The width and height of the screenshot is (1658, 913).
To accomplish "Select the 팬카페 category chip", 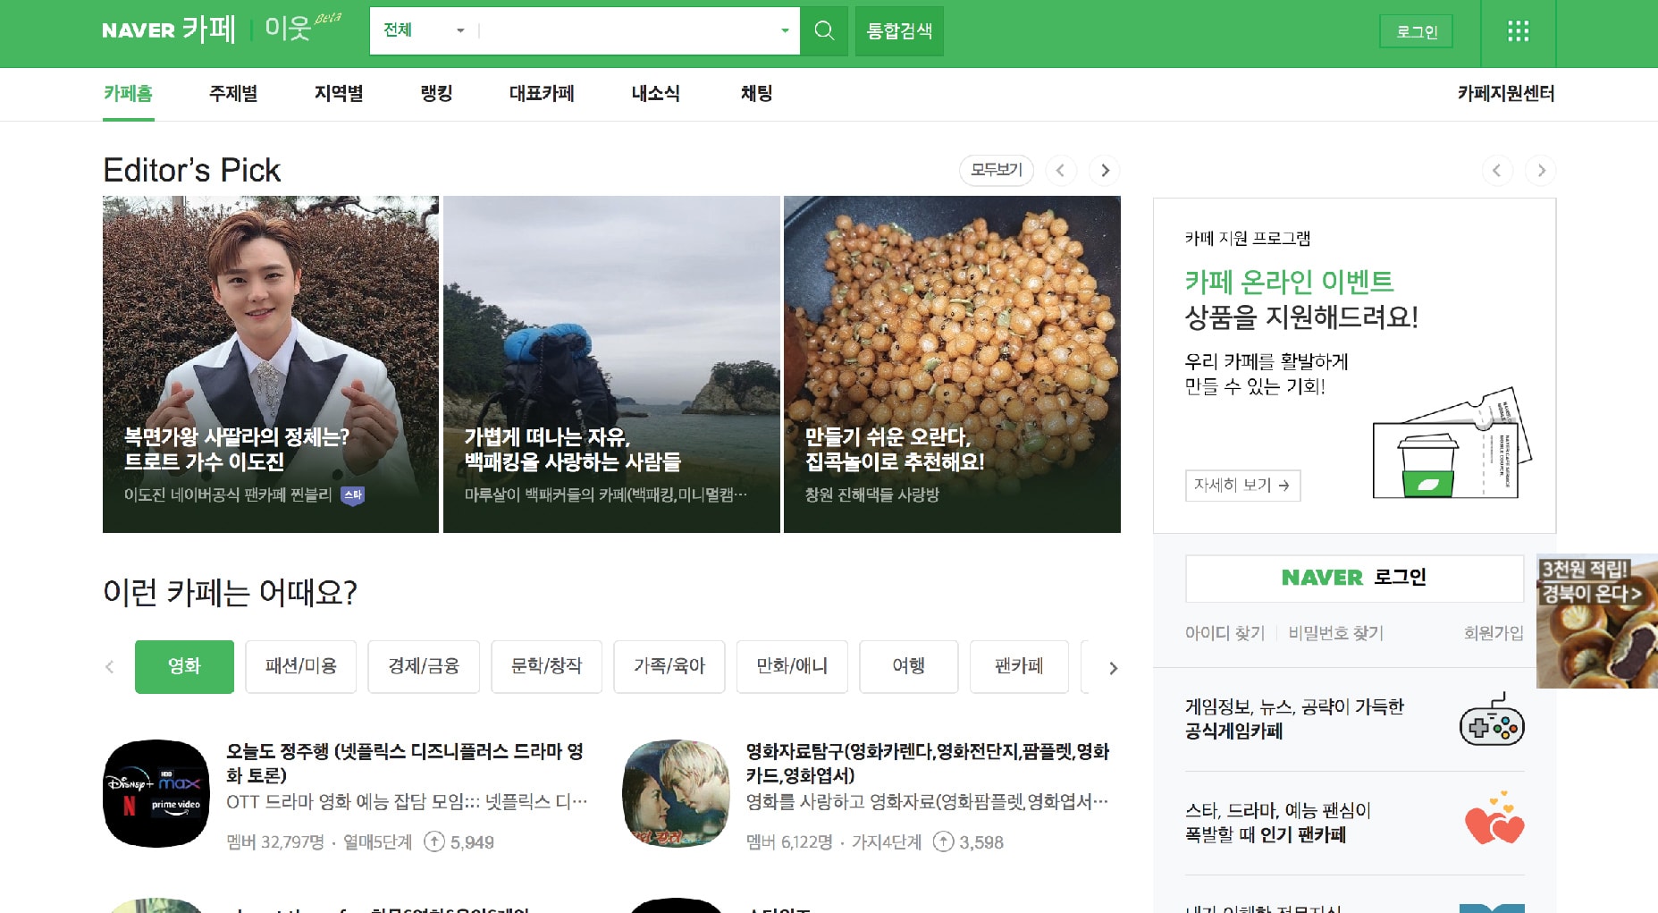I will click(1019, 666).
